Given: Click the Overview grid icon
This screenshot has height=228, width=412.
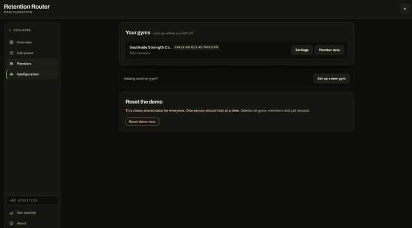Looking at the screenshot, I should pos(11,42).
